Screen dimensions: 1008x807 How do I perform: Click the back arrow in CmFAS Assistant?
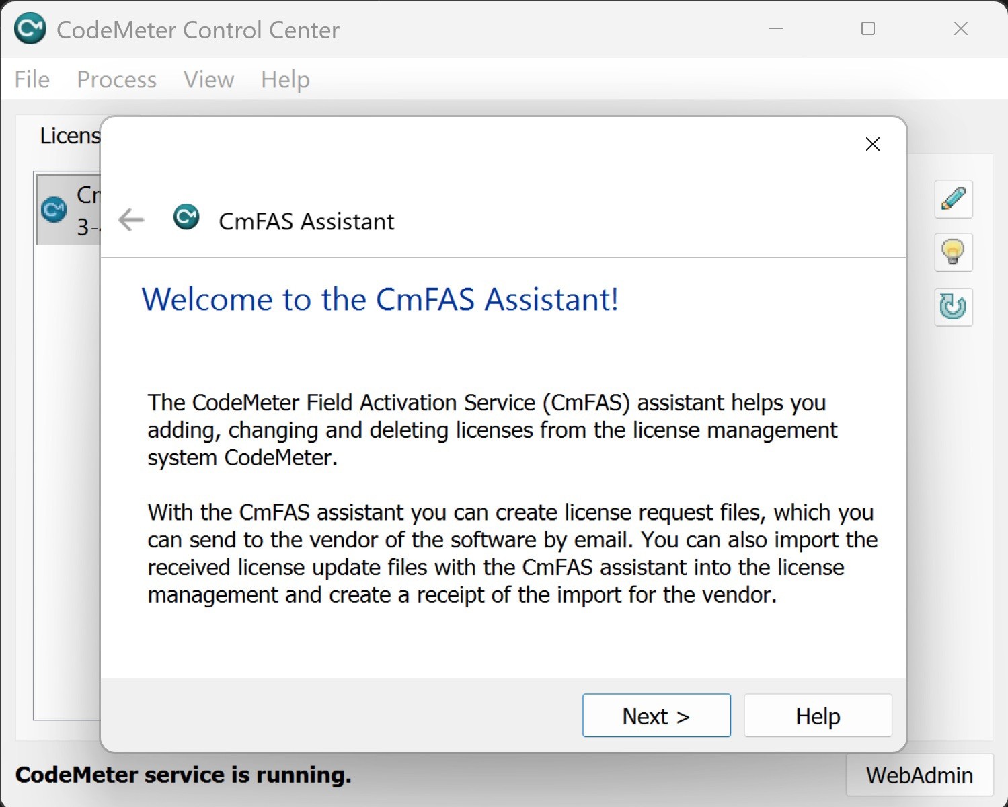131,220
